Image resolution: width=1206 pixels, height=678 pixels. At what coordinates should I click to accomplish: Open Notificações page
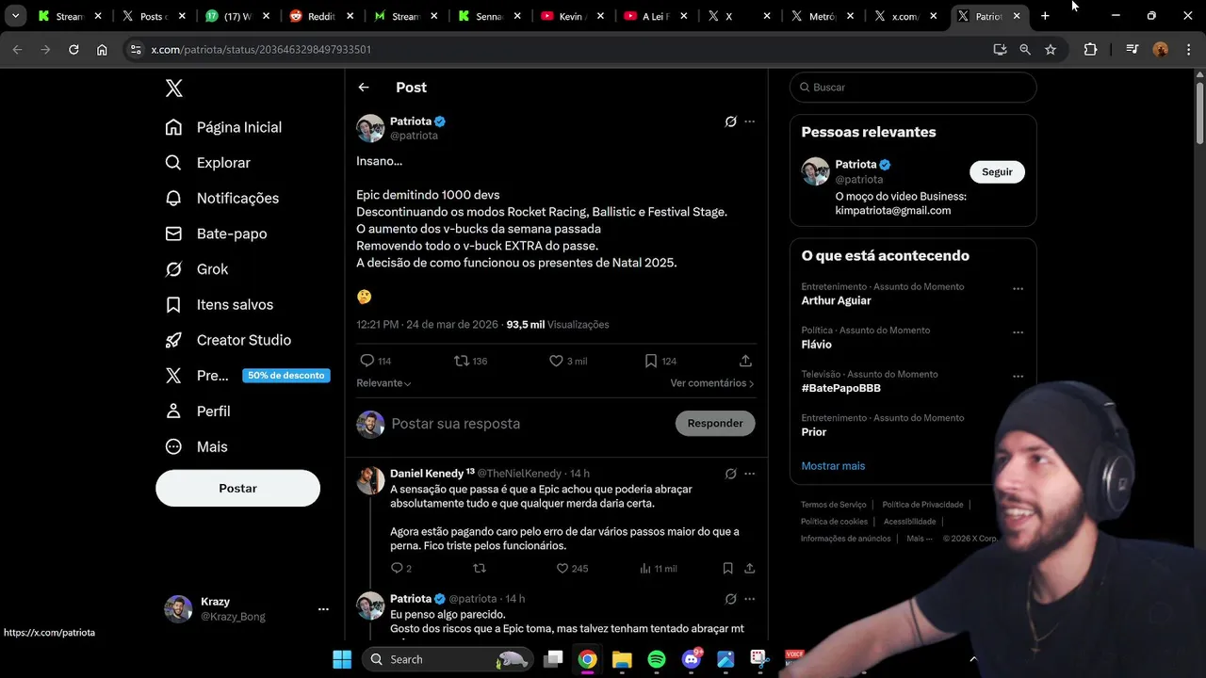221,198
